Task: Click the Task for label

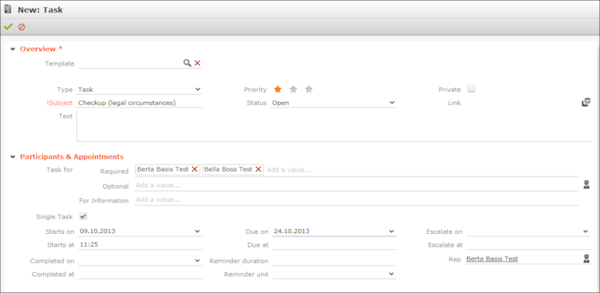Action: 59,170
